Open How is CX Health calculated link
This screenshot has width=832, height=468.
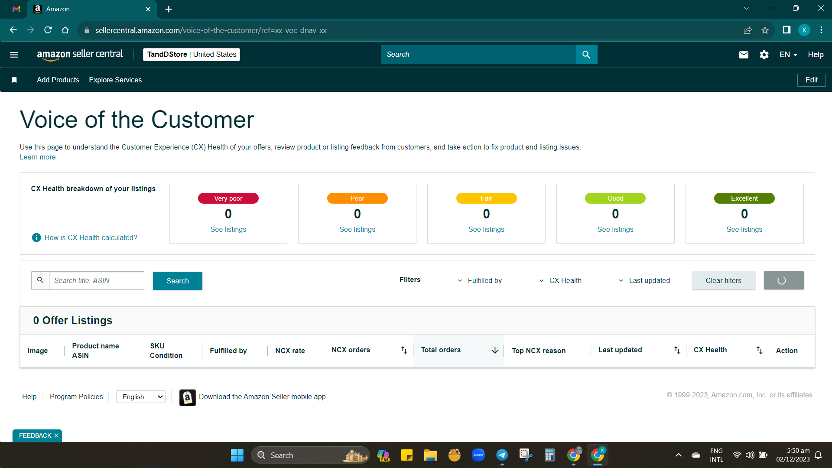(x=91, y=238)
